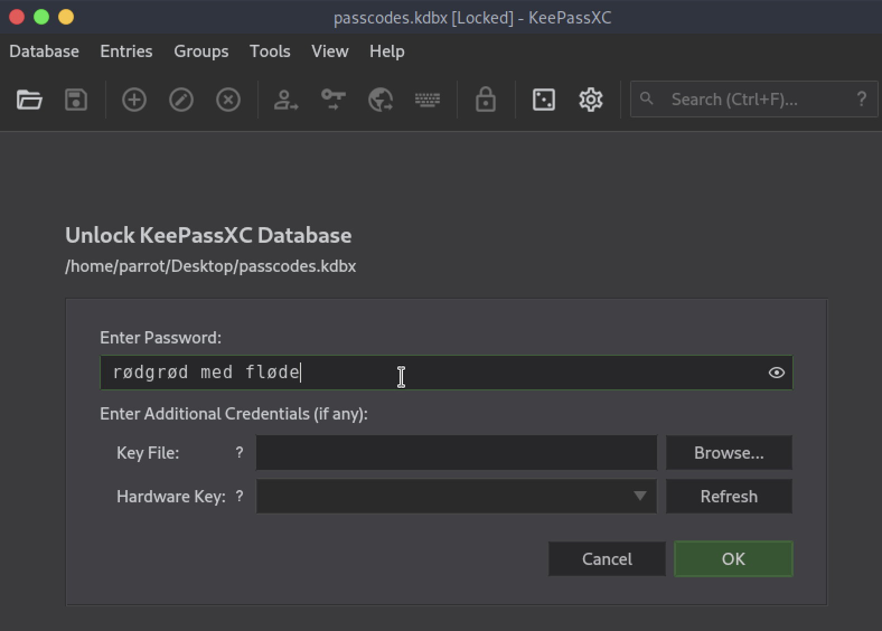The image size is (882, 631).
Task: Click the Hardware Key help question mark
Action: (240, 496)
